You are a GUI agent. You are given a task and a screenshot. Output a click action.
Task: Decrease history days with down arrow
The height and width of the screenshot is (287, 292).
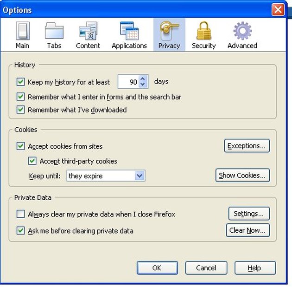(143, 85)
